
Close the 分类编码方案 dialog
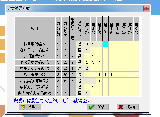coord(146,8)
